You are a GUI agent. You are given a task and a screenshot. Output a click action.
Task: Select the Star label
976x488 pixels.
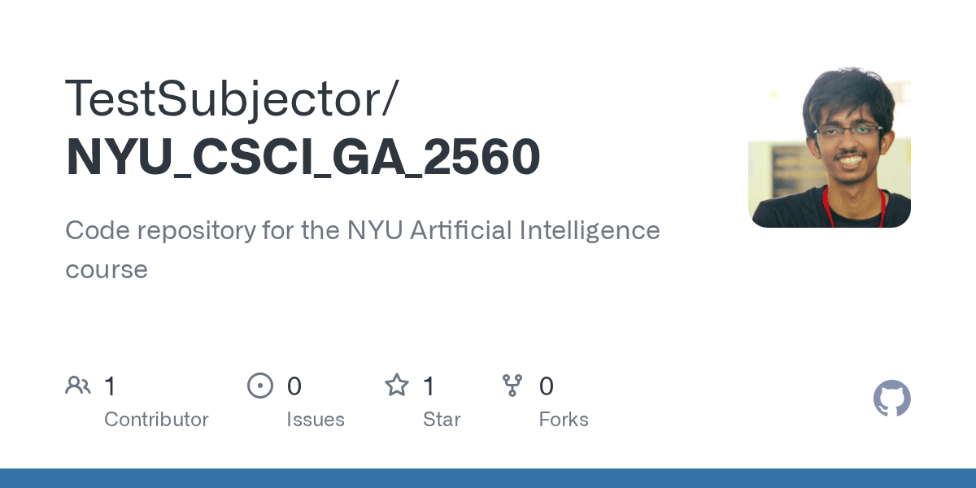(442, 420)
